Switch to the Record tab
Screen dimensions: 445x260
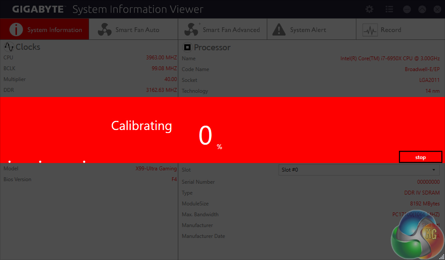[400, 29]
